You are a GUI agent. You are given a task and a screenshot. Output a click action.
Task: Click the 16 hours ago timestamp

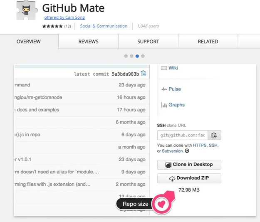[131, 97]
